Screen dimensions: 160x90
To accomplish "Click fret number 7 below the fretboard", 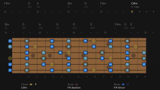I will pos(70,77).
